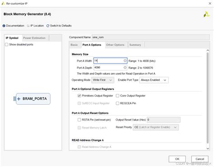Image resolution: width=214 pixels, height=167 pixels.
Task: Clear the Port A Width field icon
Action: coord(125,60)
